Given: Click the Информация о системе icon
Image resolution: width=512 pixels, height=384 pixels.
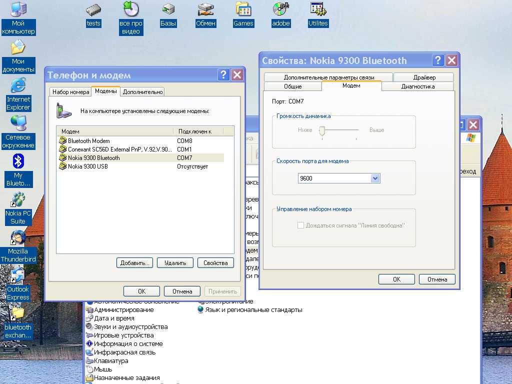Looking at the screenshot, I should [x=89, y=344].
